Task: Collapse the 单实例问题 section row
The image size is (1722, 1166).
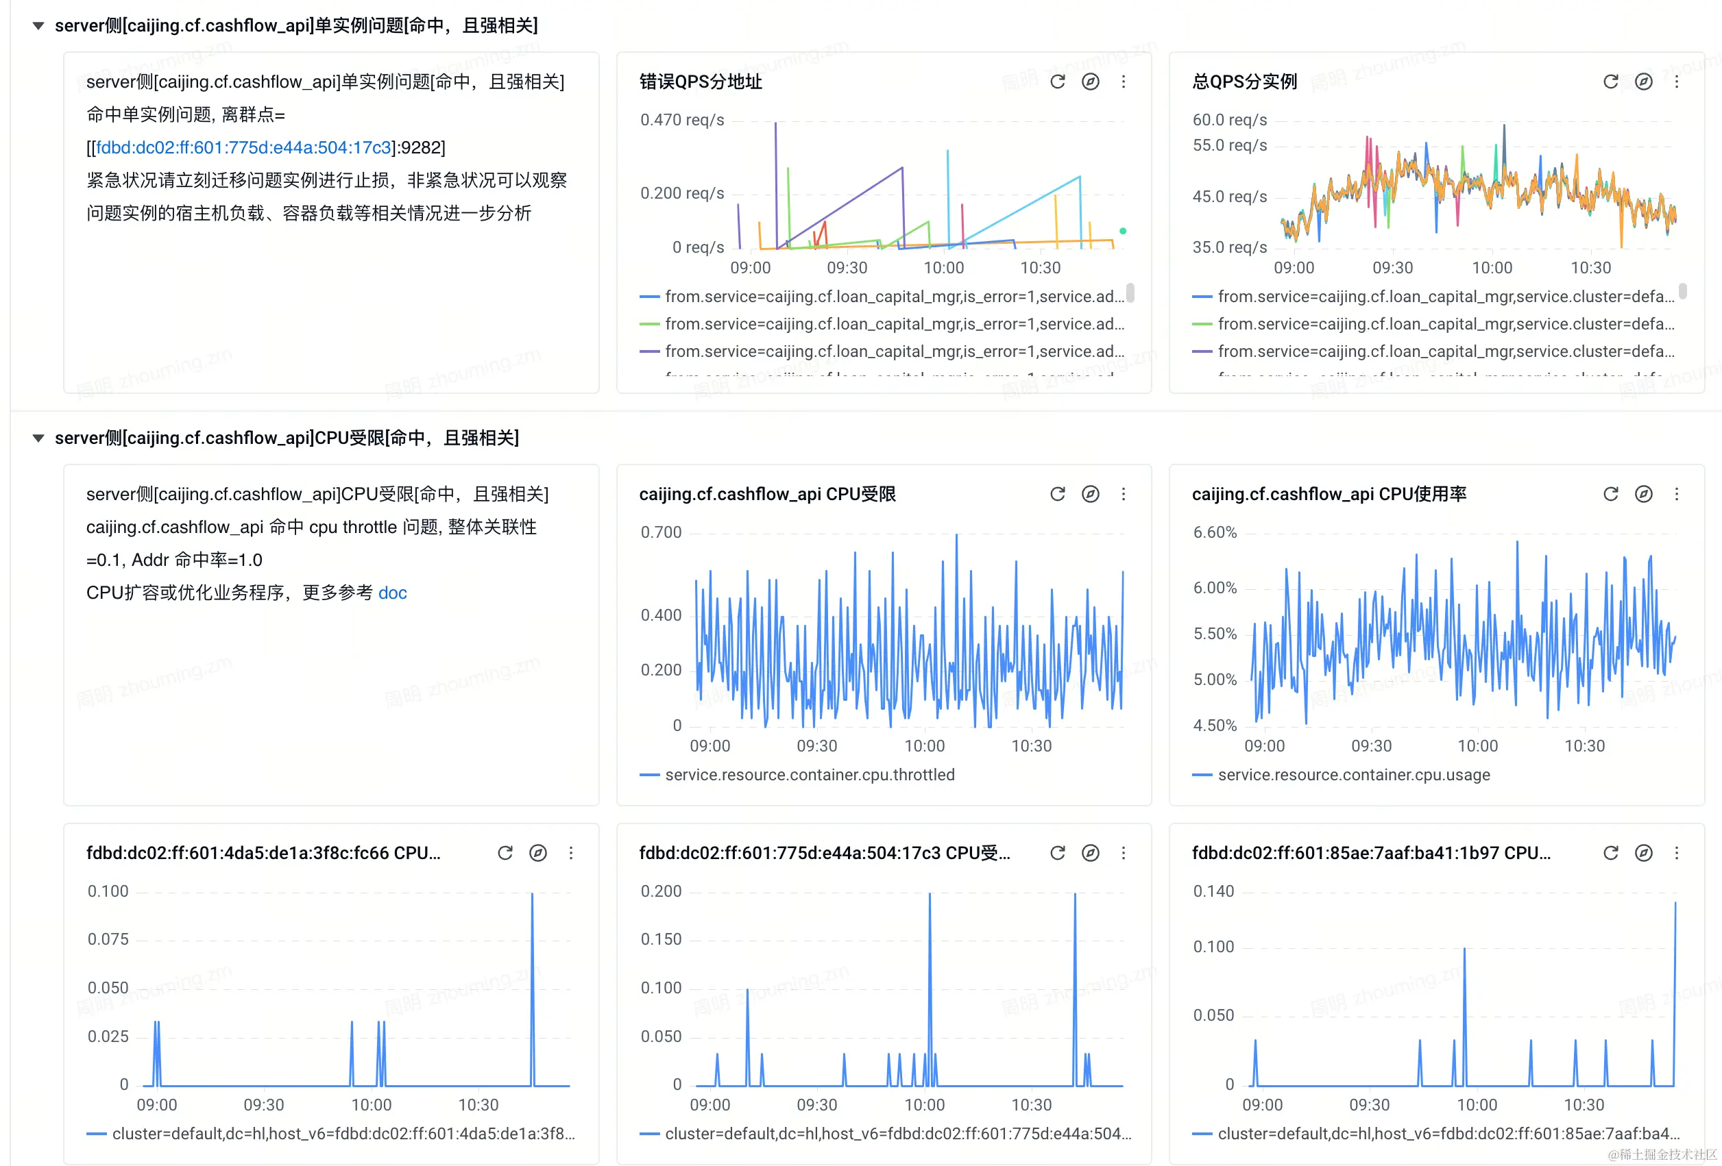Action: pos(38,26)
